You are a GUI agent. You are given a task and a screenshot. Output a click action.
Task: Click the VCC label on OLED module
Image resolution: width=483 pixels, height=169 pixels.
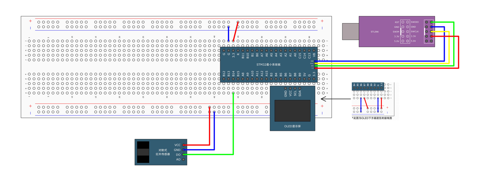[x=291, y=93]
